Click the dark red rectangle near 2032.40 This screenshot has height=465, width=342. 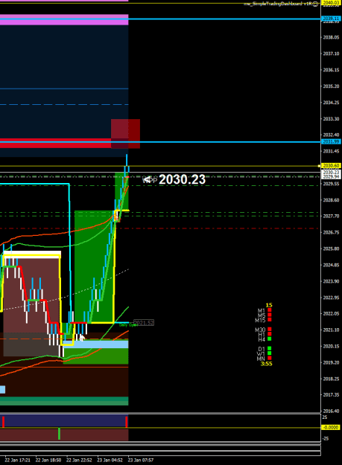point(125,134)
